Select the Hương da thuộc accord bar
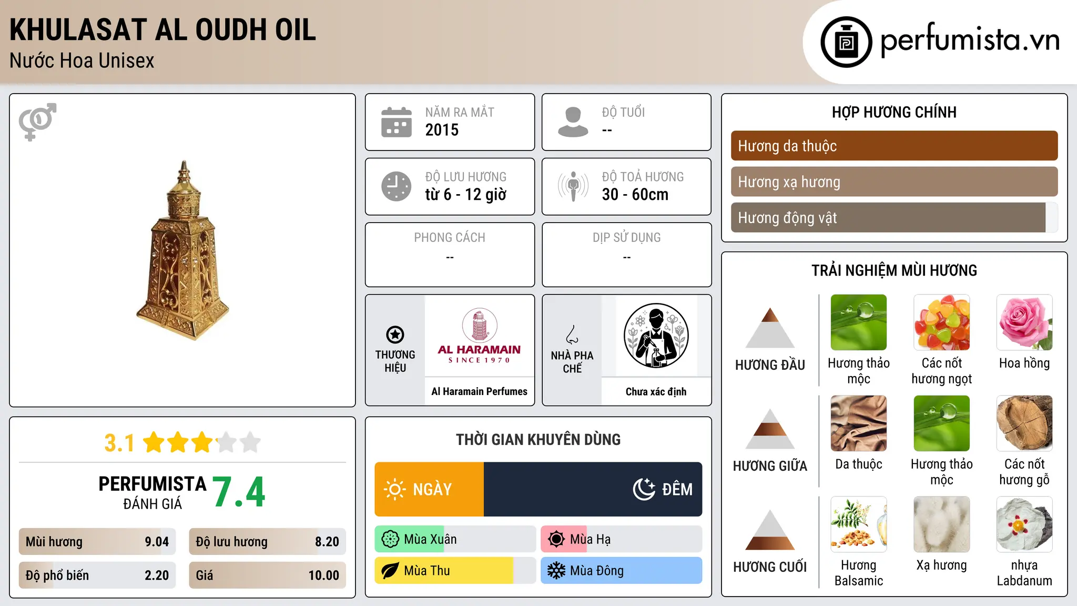 pos(894,146)
